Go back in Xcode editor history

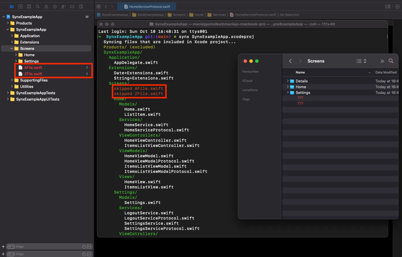click(x=106, y=6)
